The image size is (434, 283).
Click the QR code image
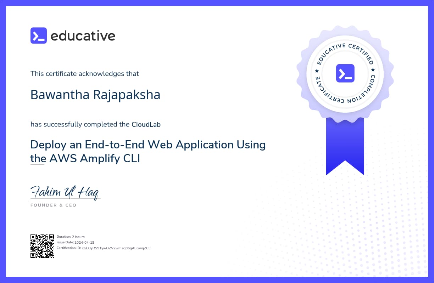(x=42, y=246)
